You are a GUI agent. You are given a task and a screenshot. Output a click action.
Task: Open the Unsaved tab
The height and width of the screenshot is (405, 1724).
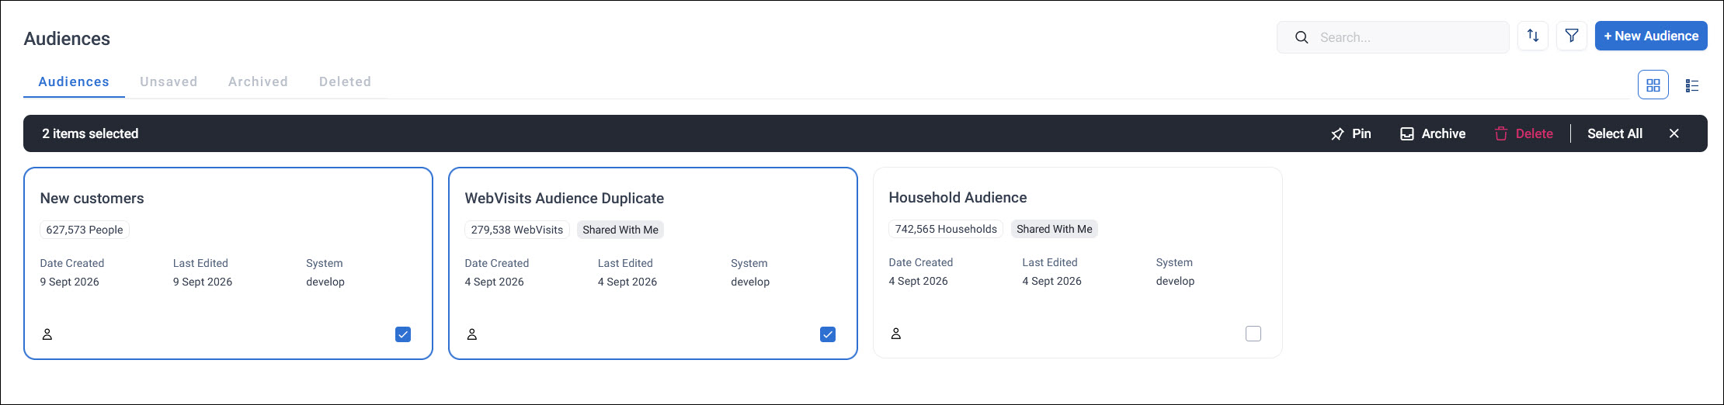tap(169, 81)
